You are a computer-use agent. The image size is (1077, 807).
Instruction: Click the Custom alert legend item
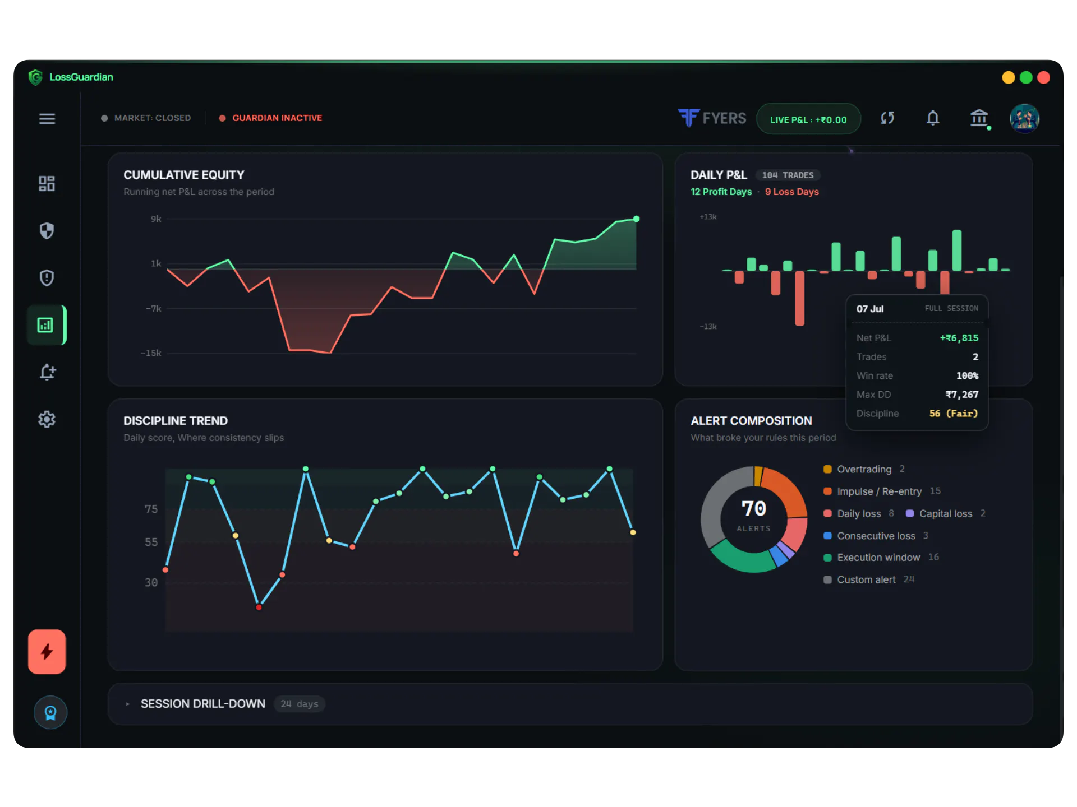868,579
